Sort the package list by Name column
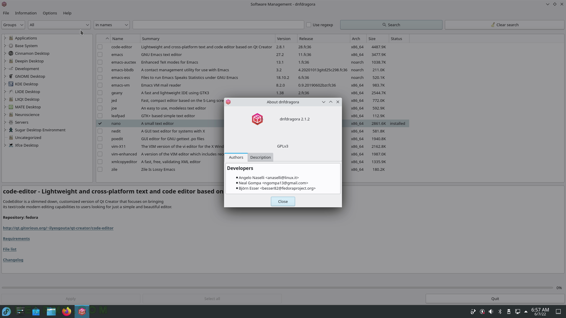 click(x=125, y=39)
